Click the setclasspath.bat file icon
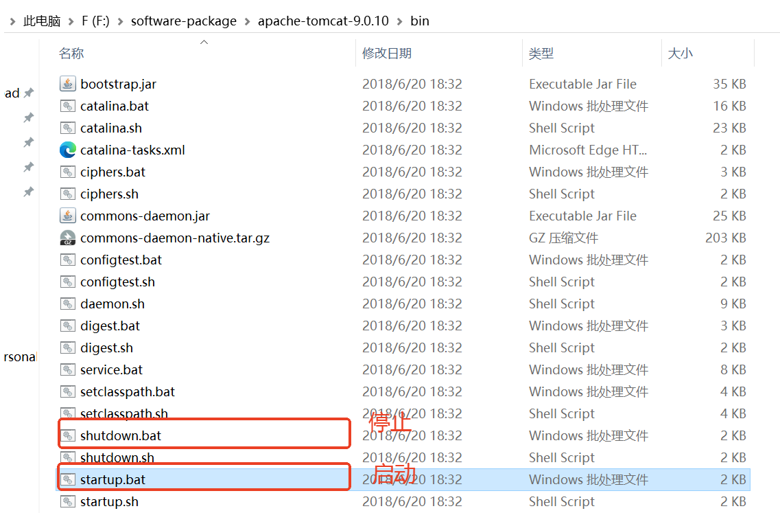Viewport: 780px width, 513px height. point(68,391)
